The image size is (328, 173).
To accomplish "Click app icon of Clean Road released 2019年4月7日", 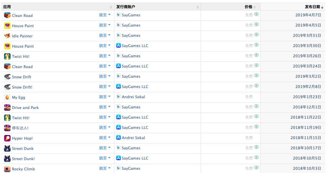I will click(7, 15).
